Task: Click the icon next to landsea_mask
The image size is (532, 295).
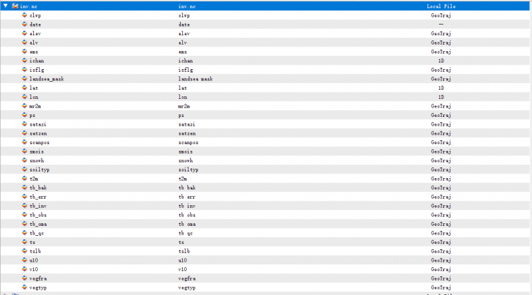Action: coord(25,78)
